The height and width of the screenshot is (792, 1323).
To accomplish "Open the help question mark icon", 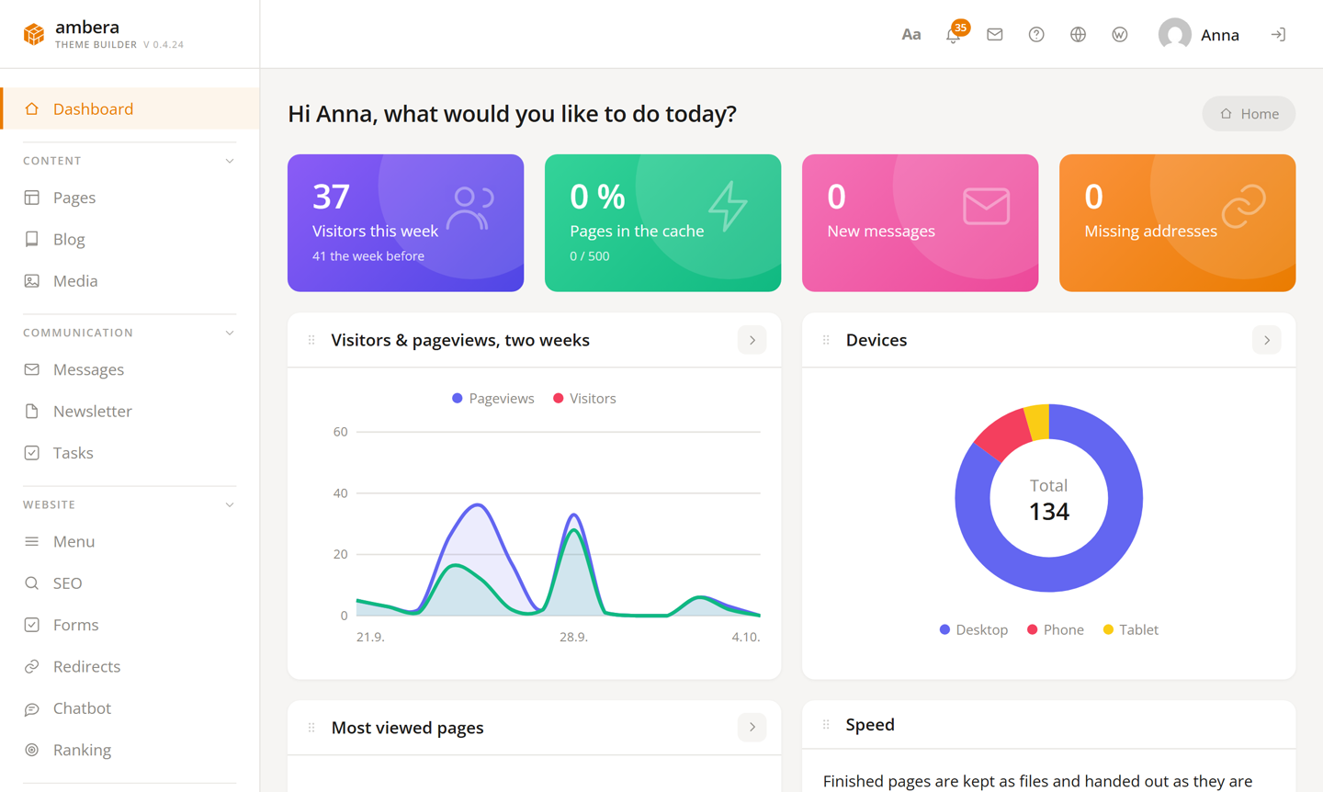I will click(x=1036, y=35).
